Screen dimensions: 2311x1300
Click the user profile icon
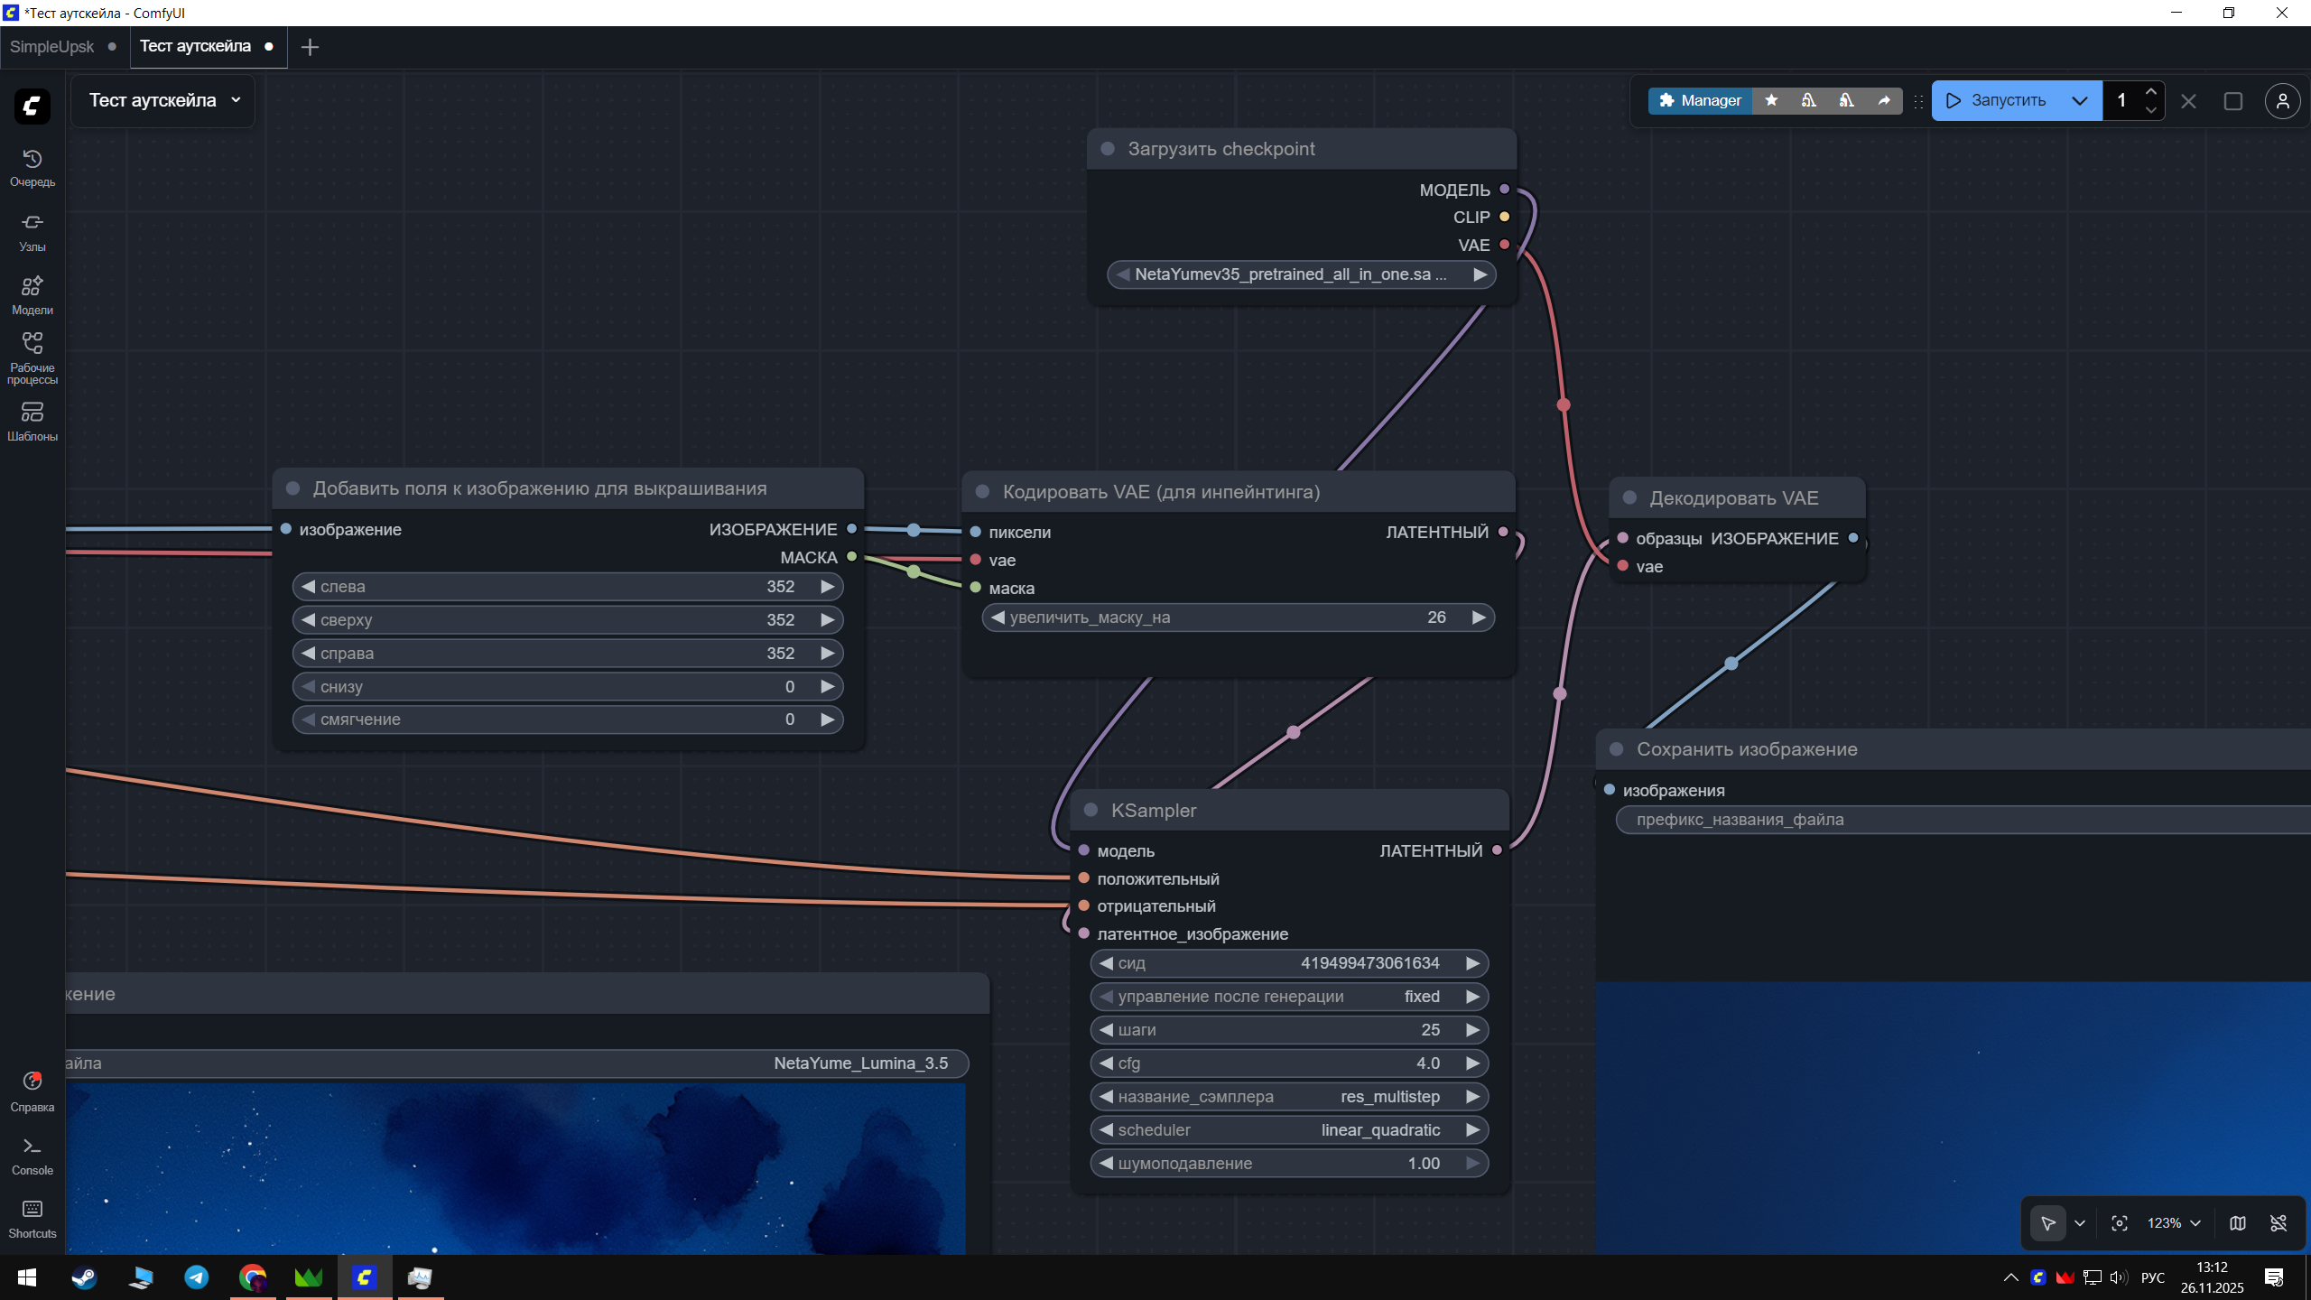tap(2282, 101)
